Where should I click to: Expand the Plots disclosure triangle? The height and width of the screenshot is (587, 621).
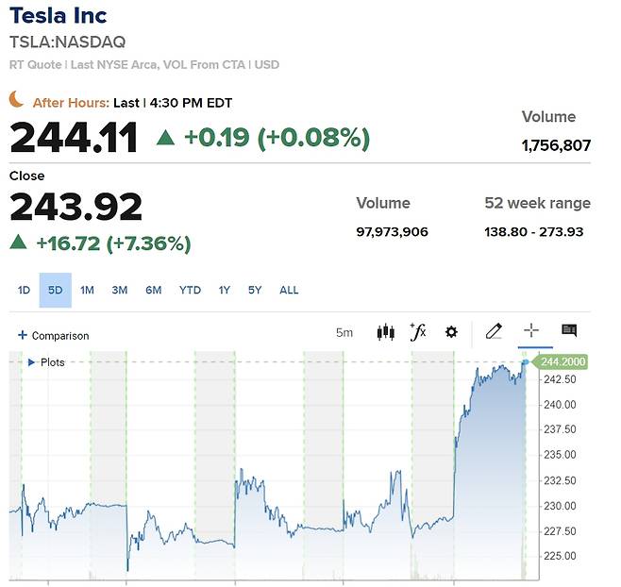point(31,362)
